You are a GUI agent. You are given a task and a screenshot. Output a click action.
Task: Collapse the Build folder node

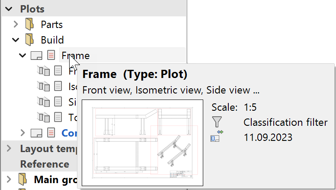click(x=16, y=40)
